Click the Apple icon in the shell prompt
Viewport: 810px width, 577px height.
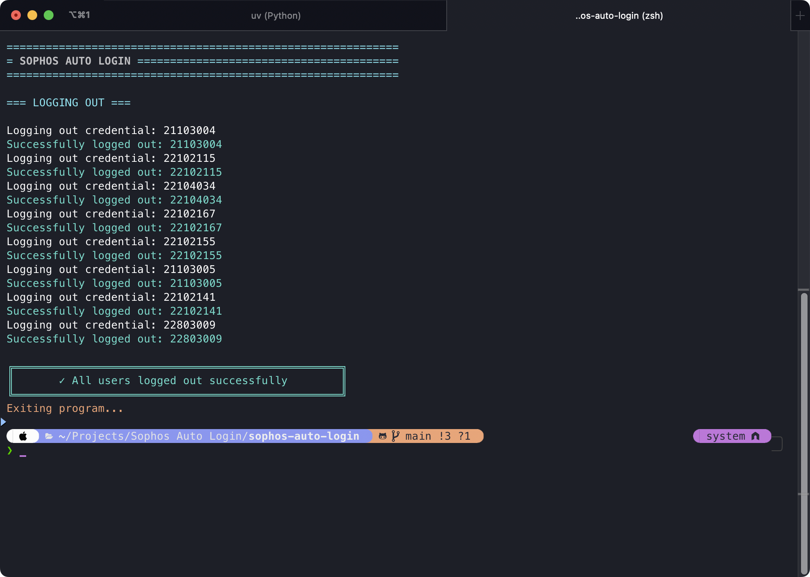tap(23, 436)
